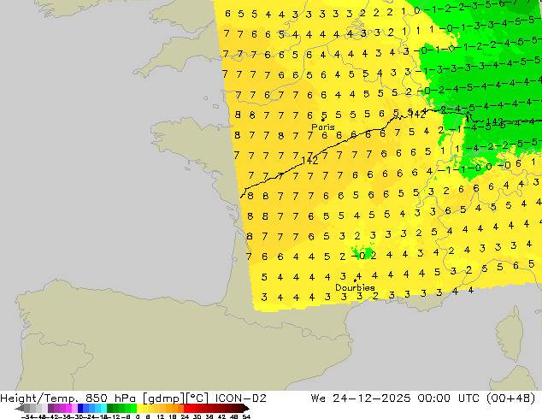
Task: Click the black dot marker above Paris label
Action: coord(323,120)
